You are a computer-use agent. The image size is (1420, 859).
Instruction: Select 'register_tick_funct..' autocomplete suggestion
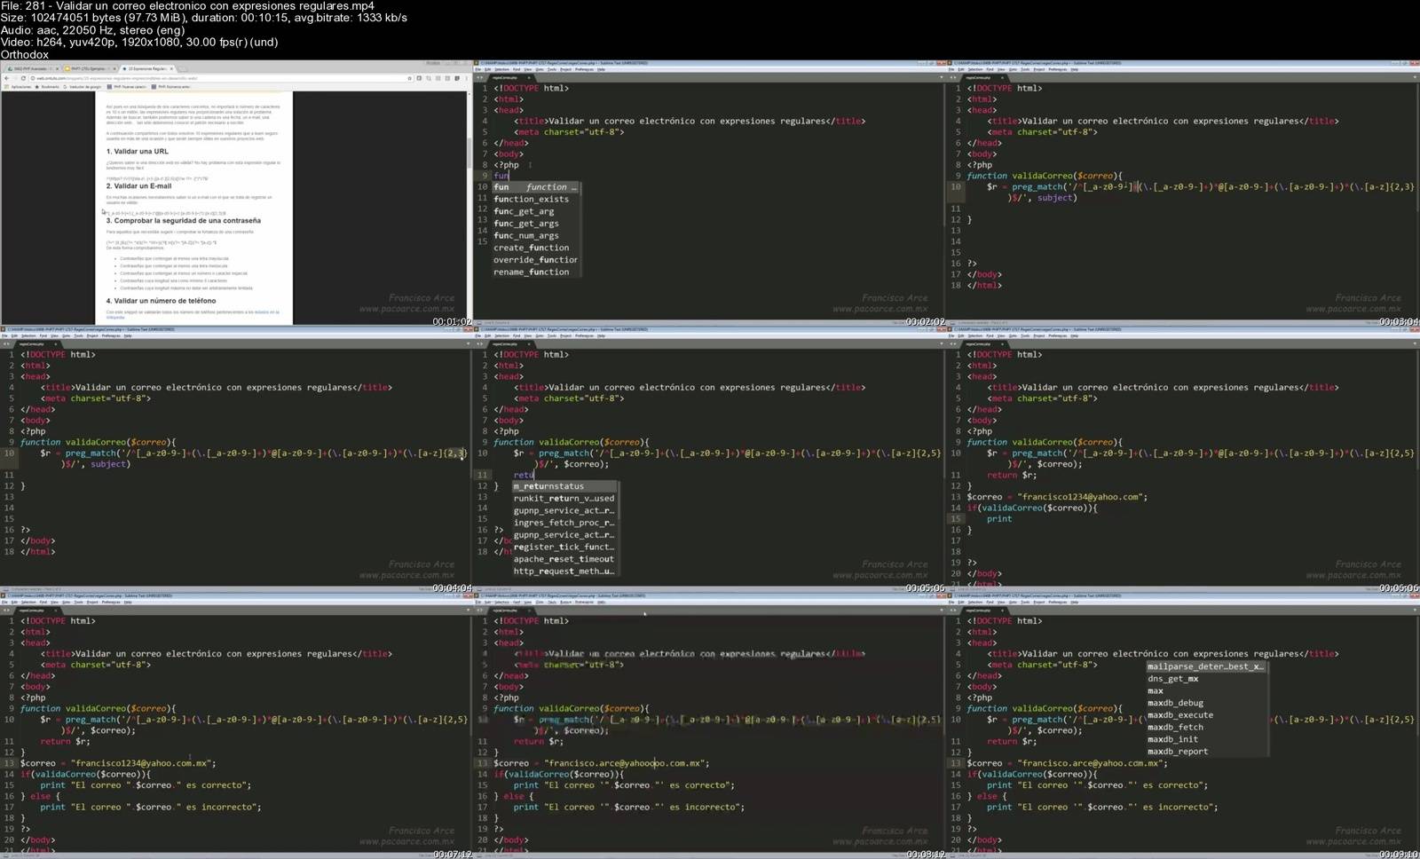pyautogui.click(x=564, y=547)
